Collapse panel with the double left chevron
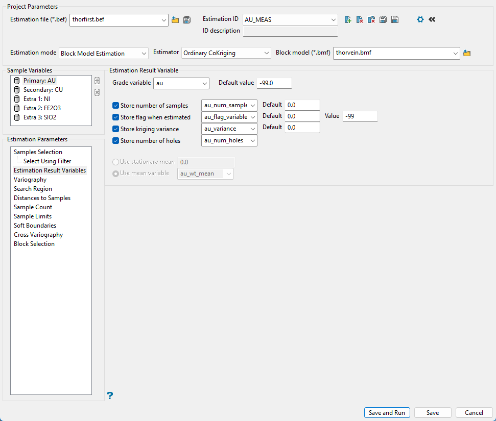 click(x=432, y=19)
